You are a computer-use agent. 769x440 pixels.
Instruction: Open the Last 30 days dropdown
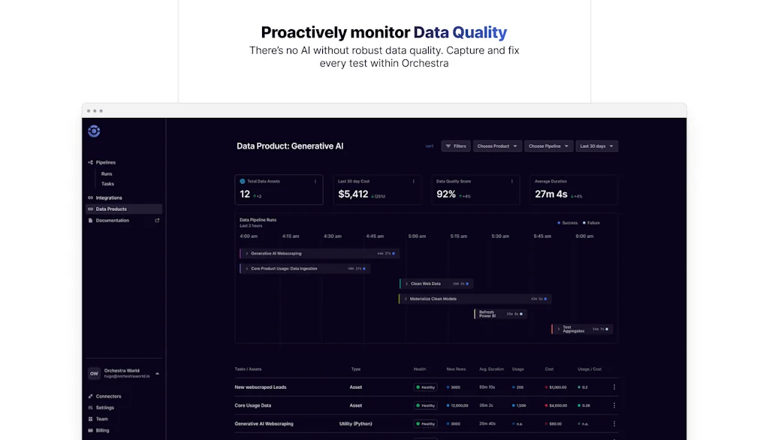(596, 146)
